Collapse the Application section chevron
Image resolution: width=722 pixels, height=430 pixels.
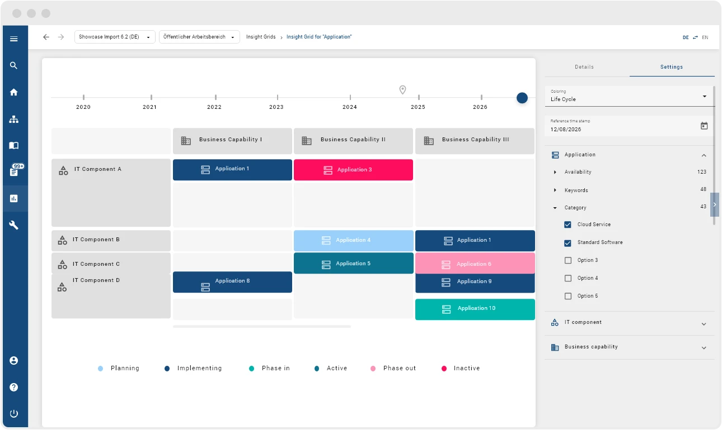click(704, 155)
